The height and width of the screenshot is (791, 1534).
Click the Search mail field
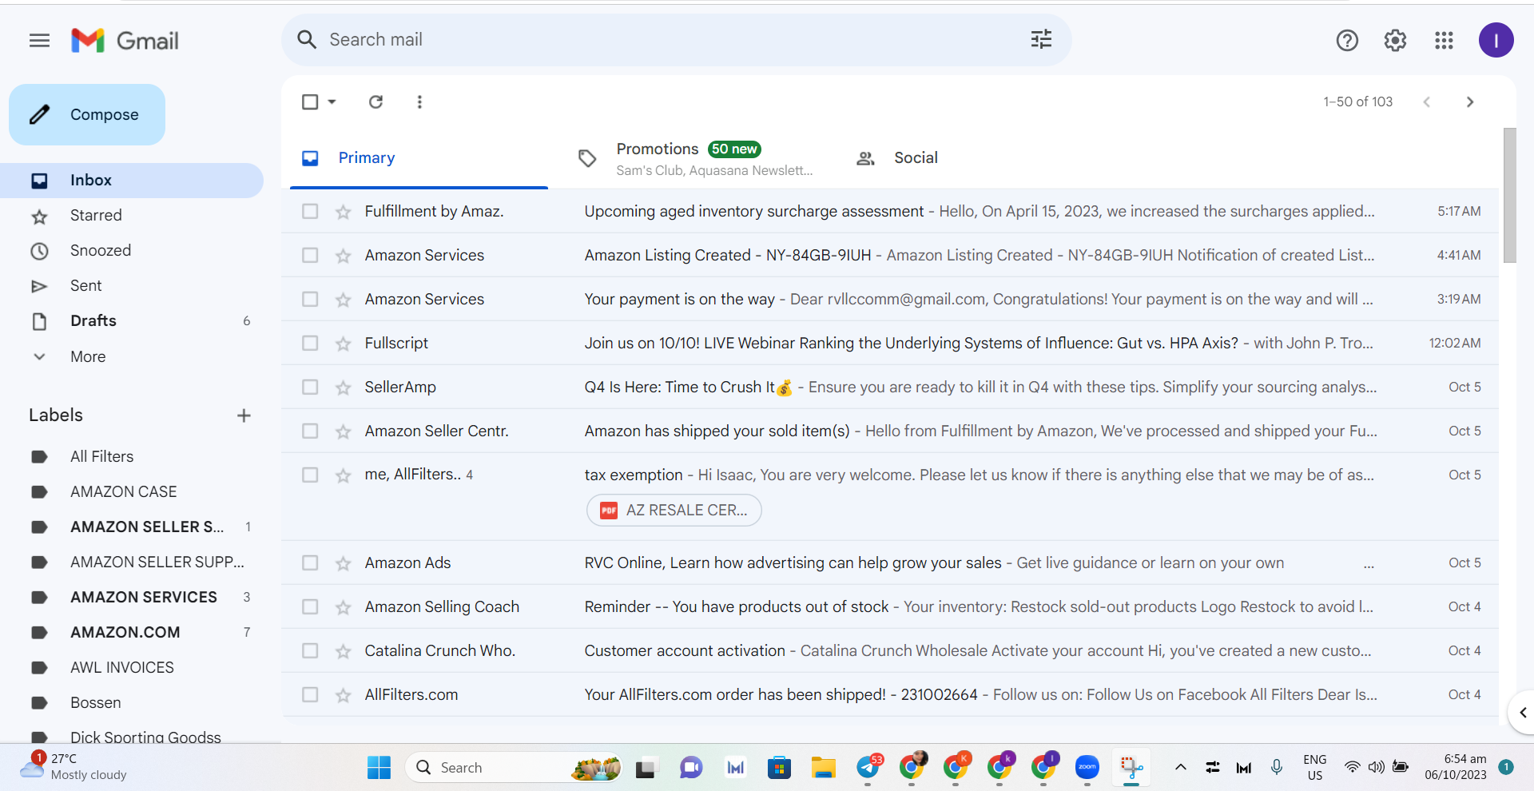(x=676, y=40)
